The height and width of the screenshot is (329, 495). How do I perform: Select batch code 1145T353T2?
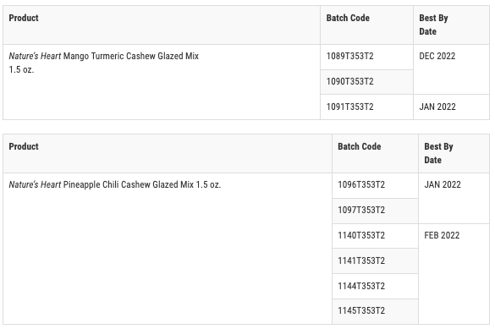(361, 310)
